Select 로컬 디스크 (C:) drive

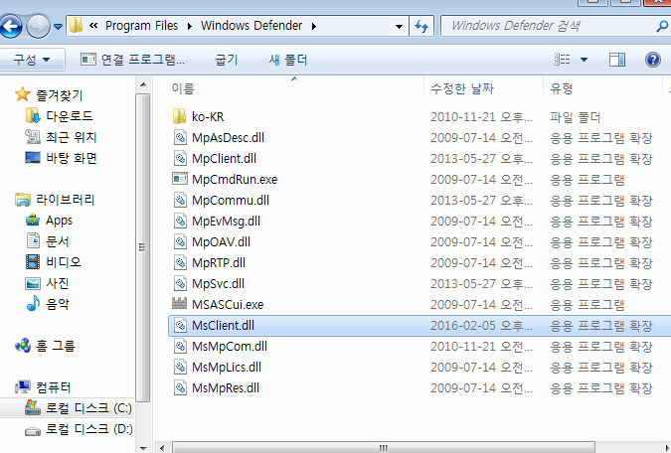point(88,408)
